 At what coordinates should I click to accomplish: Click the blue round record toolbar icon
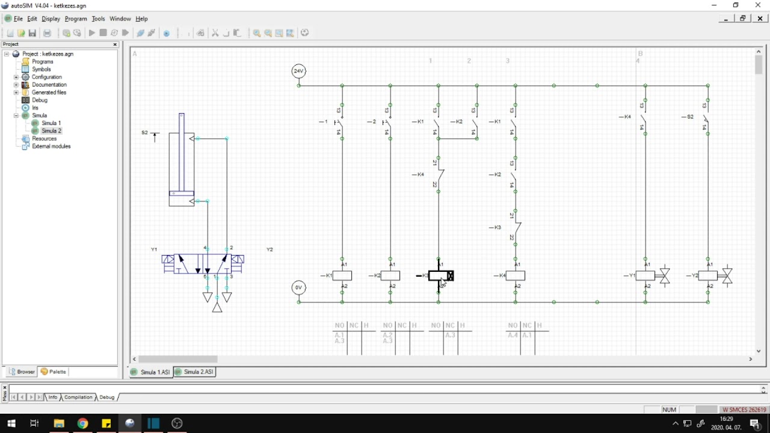coord(167,33)
